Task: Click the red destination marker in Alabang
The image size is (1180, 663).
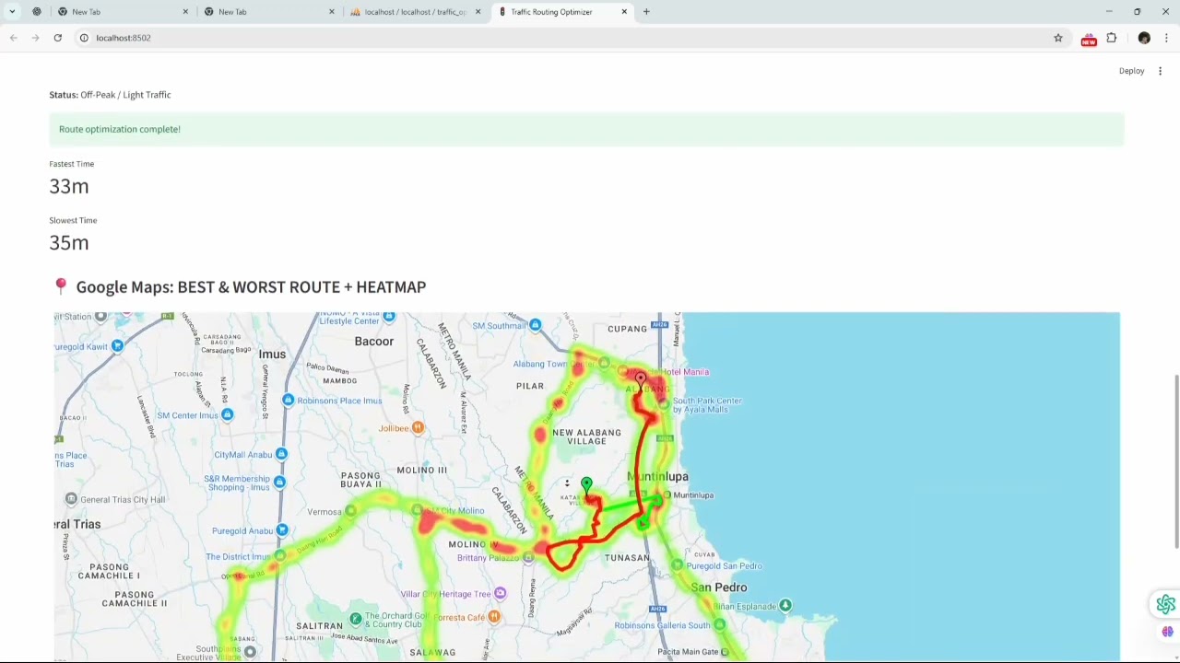Action: [x=641, y=378]
